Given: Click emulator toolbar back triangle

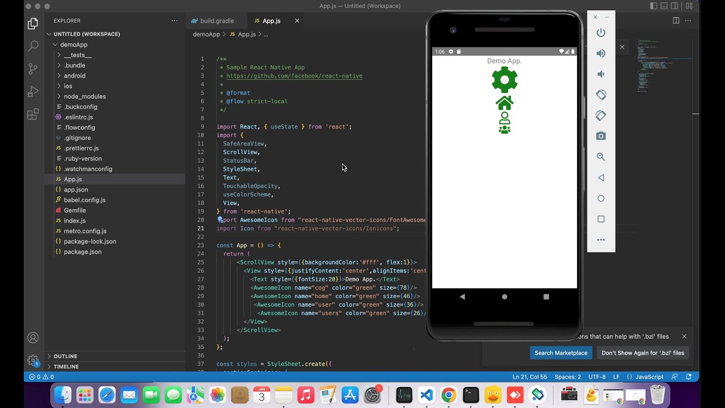Looking at the screenshot, I should pos(601,177).
